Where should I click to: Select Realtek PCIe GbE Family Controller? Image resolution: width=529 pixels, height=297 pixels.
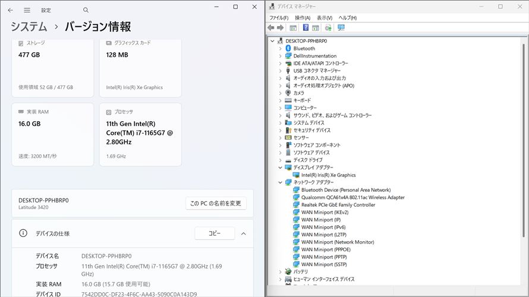pos(338,205)
